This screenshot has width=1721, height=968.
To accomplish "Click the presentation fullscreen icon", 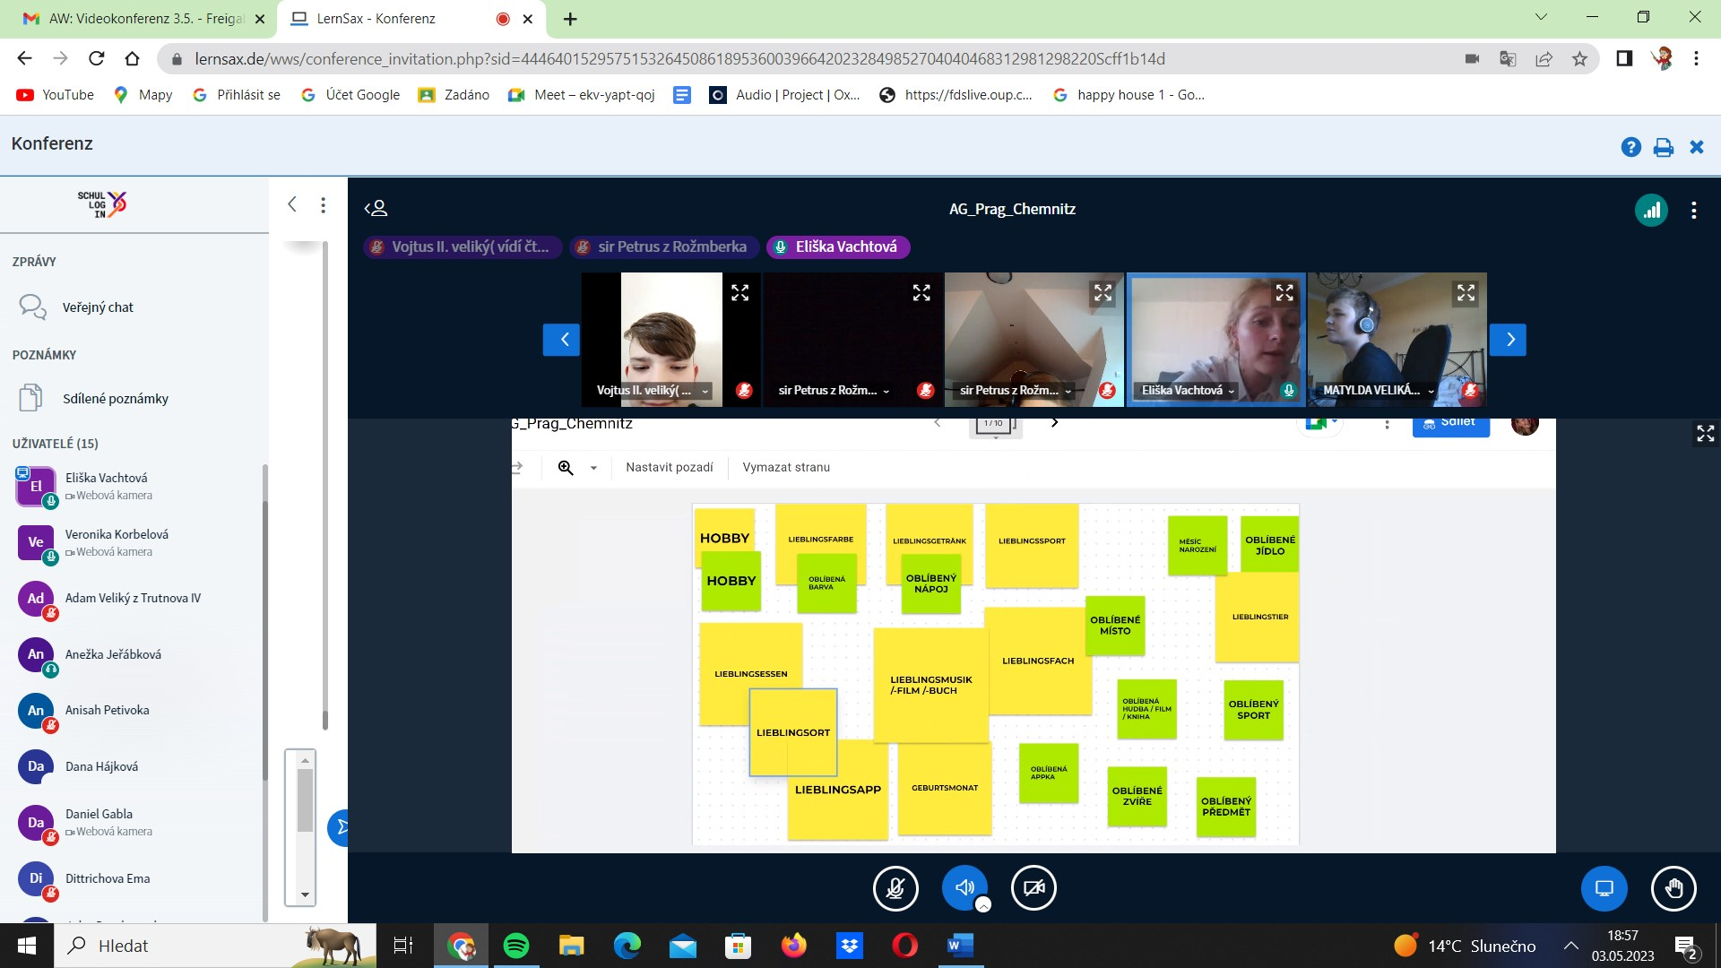I will click(1705, 434).
